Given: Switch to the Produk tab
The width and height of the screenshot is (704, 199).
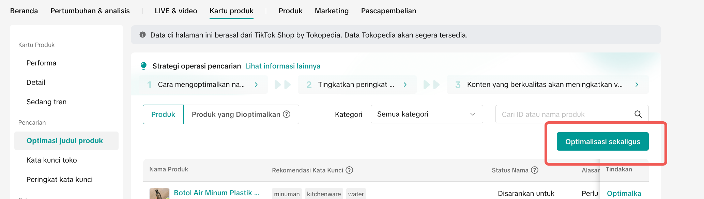Looking at the screenshot, I should pos(163,114).
